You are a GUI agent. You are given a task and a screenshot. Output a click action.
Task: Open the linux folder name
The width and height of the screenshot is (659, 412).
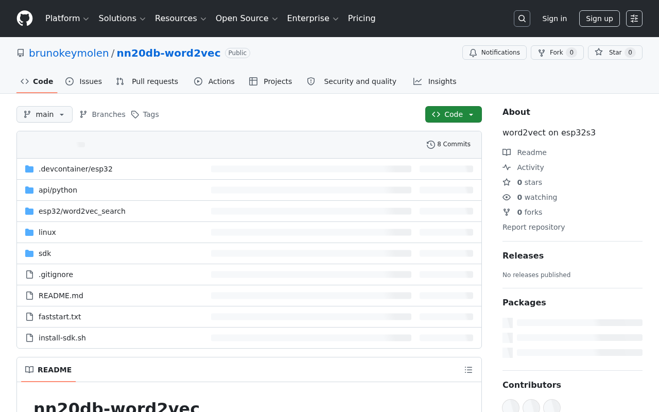47,232
